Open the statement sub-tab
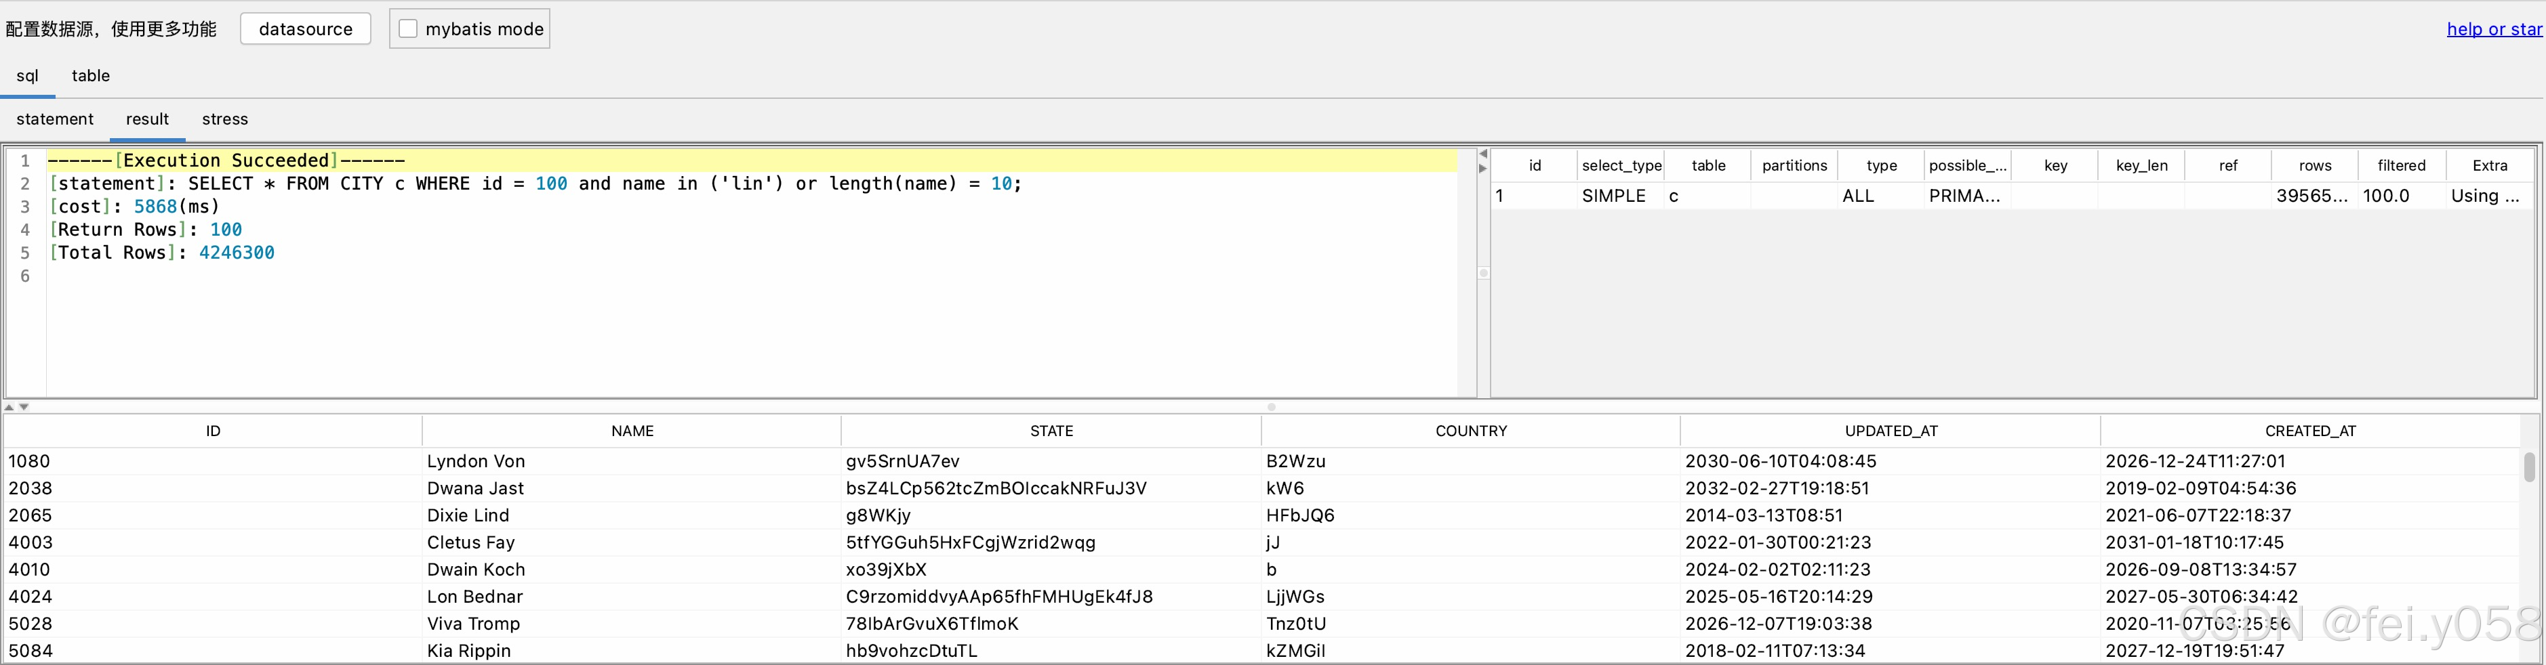The image size is (2546, 665). click(54, 120)
